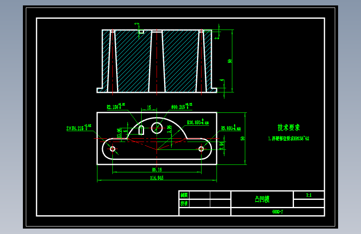Select the 50 width dimension in plan view
361x234 pixels.
(242, 138)
